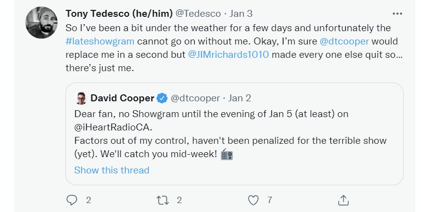Open Tony Tedesco (he/him) display name

click(x=119, y=14)
